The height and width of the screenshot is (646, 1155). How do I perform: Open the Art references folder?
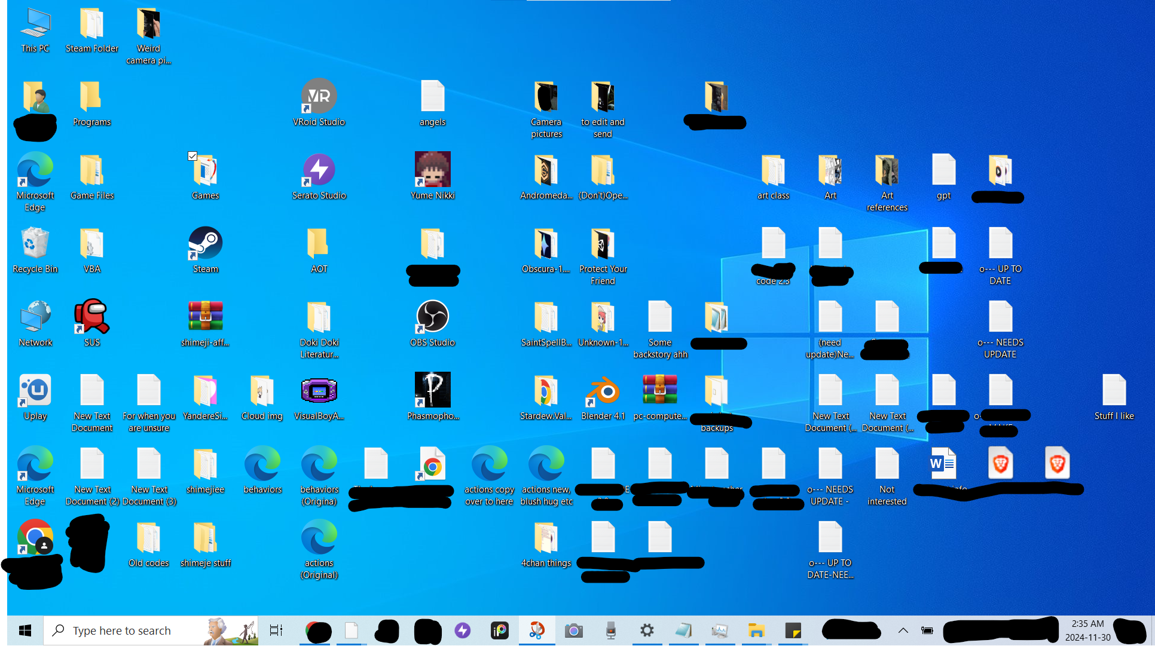point(887,182)
